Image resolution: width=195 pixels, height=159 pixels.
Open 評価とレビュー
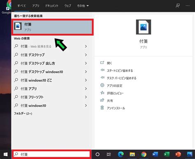pos(115,93)
